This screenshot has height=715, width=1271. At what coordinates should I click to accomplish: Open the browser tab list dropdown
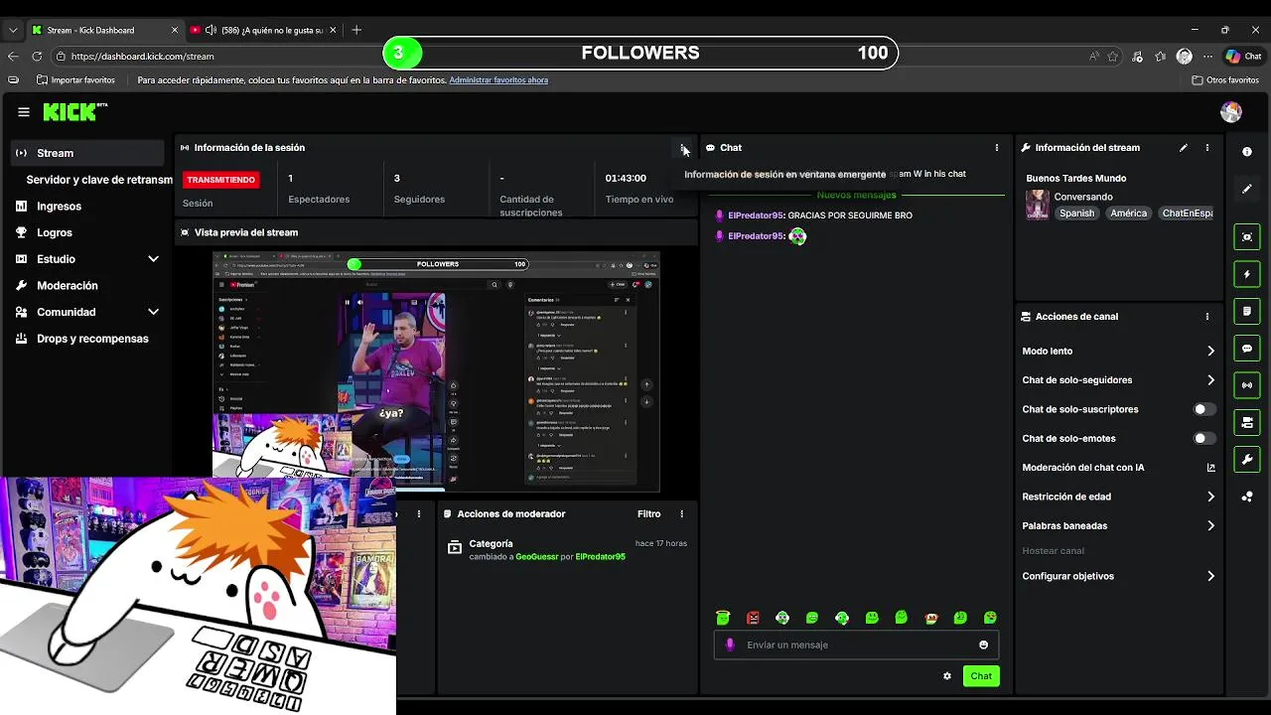[12, 31]
